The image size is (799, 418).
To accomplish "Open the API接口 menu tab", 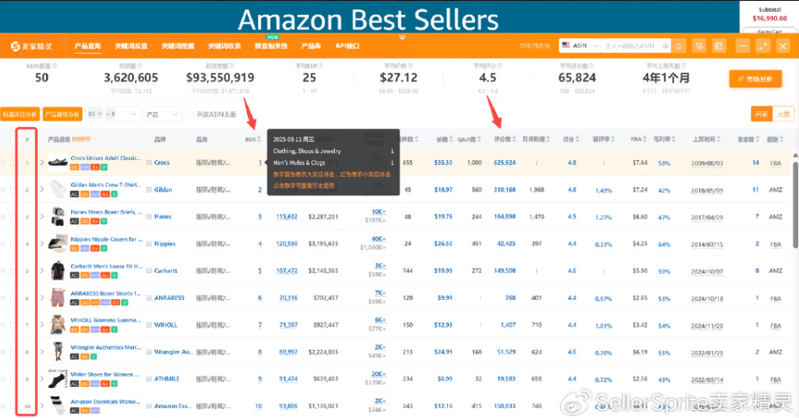I will click(347, 46).
